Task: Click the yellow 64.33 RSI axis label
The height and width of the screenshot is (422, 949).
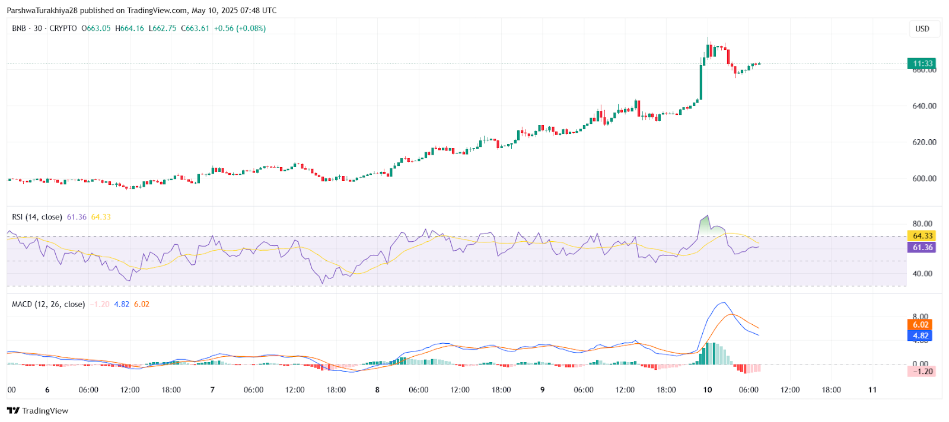Action: pos(922,236)
